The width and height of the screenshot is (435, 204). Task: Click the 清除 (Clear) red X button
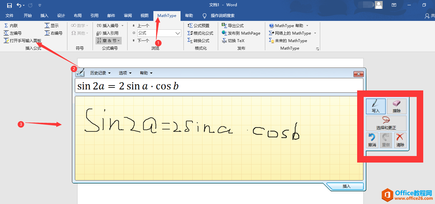[x=400, y=140]
